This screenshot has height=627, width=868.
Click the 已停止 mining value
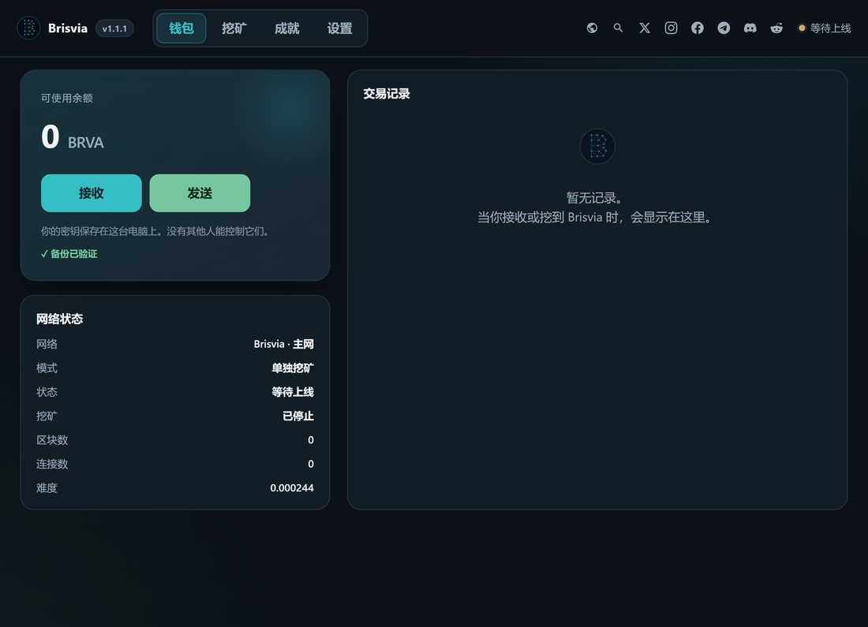click(x=297, y=416)
